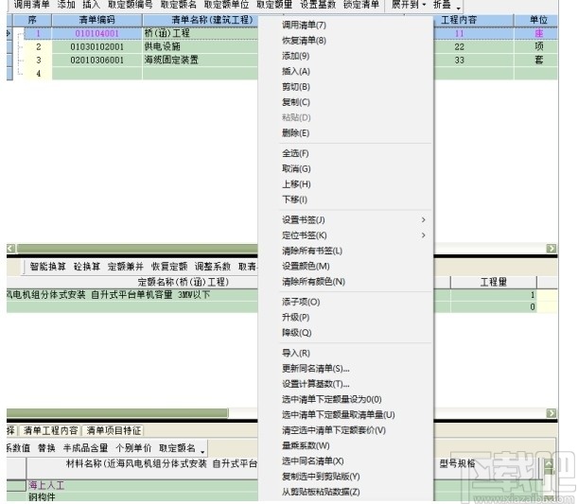Select 选中清单下定额量取清单量(U) entry
The height and width of the screenshot is (504, 578).
coord(339,415)
